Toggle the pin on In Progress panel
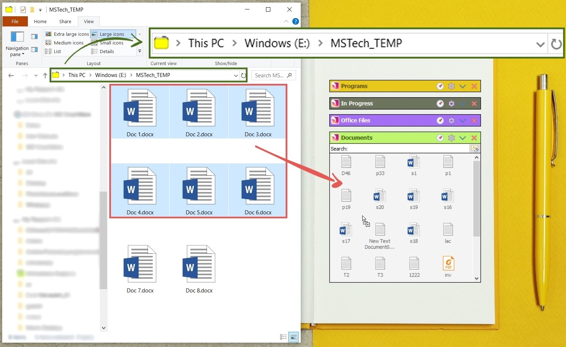The height and width of the screenshot is (347, 566). [x=440, y=104]
